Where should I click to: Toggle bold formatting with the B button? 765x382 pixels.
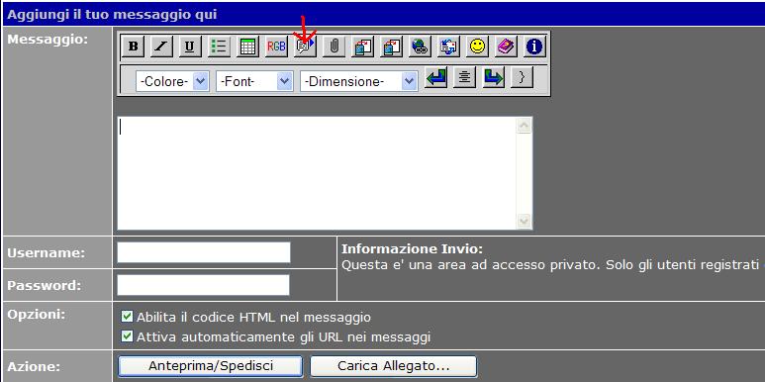(x=133, y=47)
